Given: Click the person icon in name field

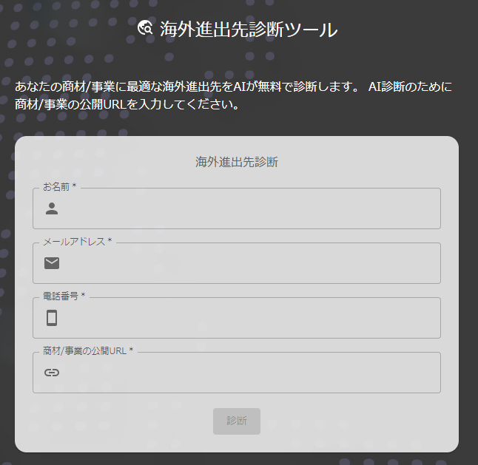Looking at the screenshot, I should pos(52,208).
